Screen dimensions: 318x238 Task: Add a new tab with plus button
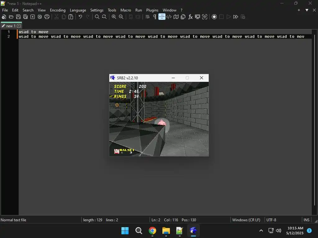(299, 10)
